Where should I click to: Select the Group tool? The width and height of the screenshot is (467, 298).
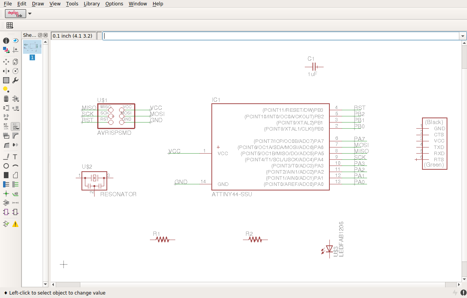(x=6, y=80)
